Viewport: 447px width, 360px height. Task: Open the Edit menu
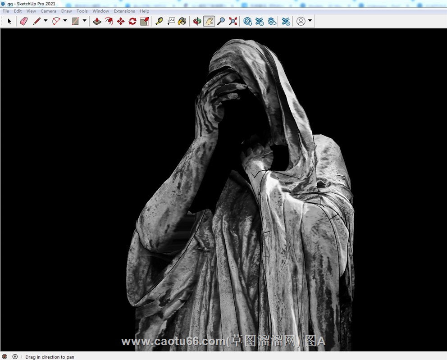point(18,11)
